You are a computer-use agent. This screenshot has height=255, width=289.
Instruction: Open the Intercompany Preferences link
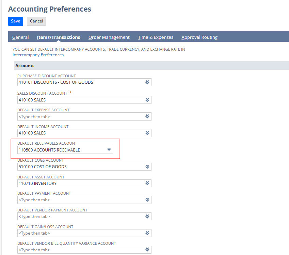tap(38, 54)
